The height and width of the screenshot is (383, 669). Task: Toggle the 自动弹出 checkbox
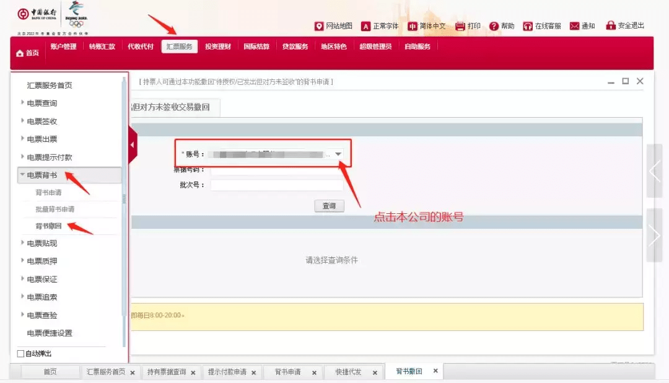[20, 353]
